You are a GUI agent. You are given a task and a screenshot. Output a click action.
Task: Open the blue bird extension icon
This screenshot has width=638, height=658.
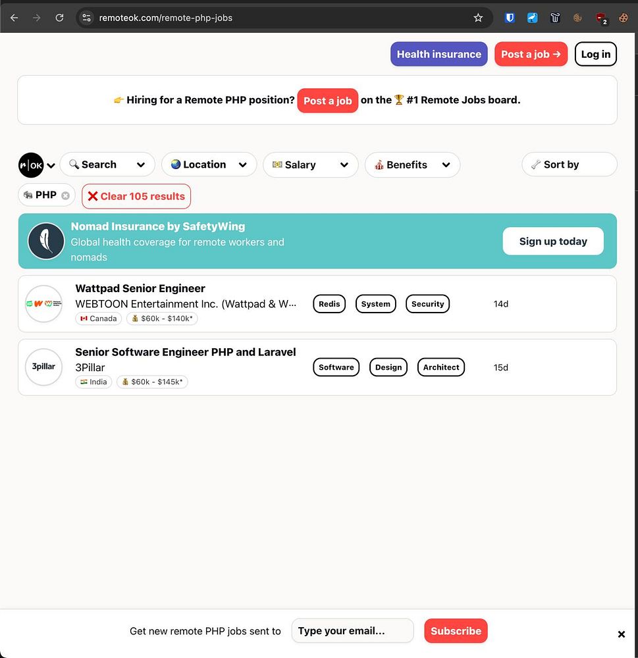click(532, 18)
